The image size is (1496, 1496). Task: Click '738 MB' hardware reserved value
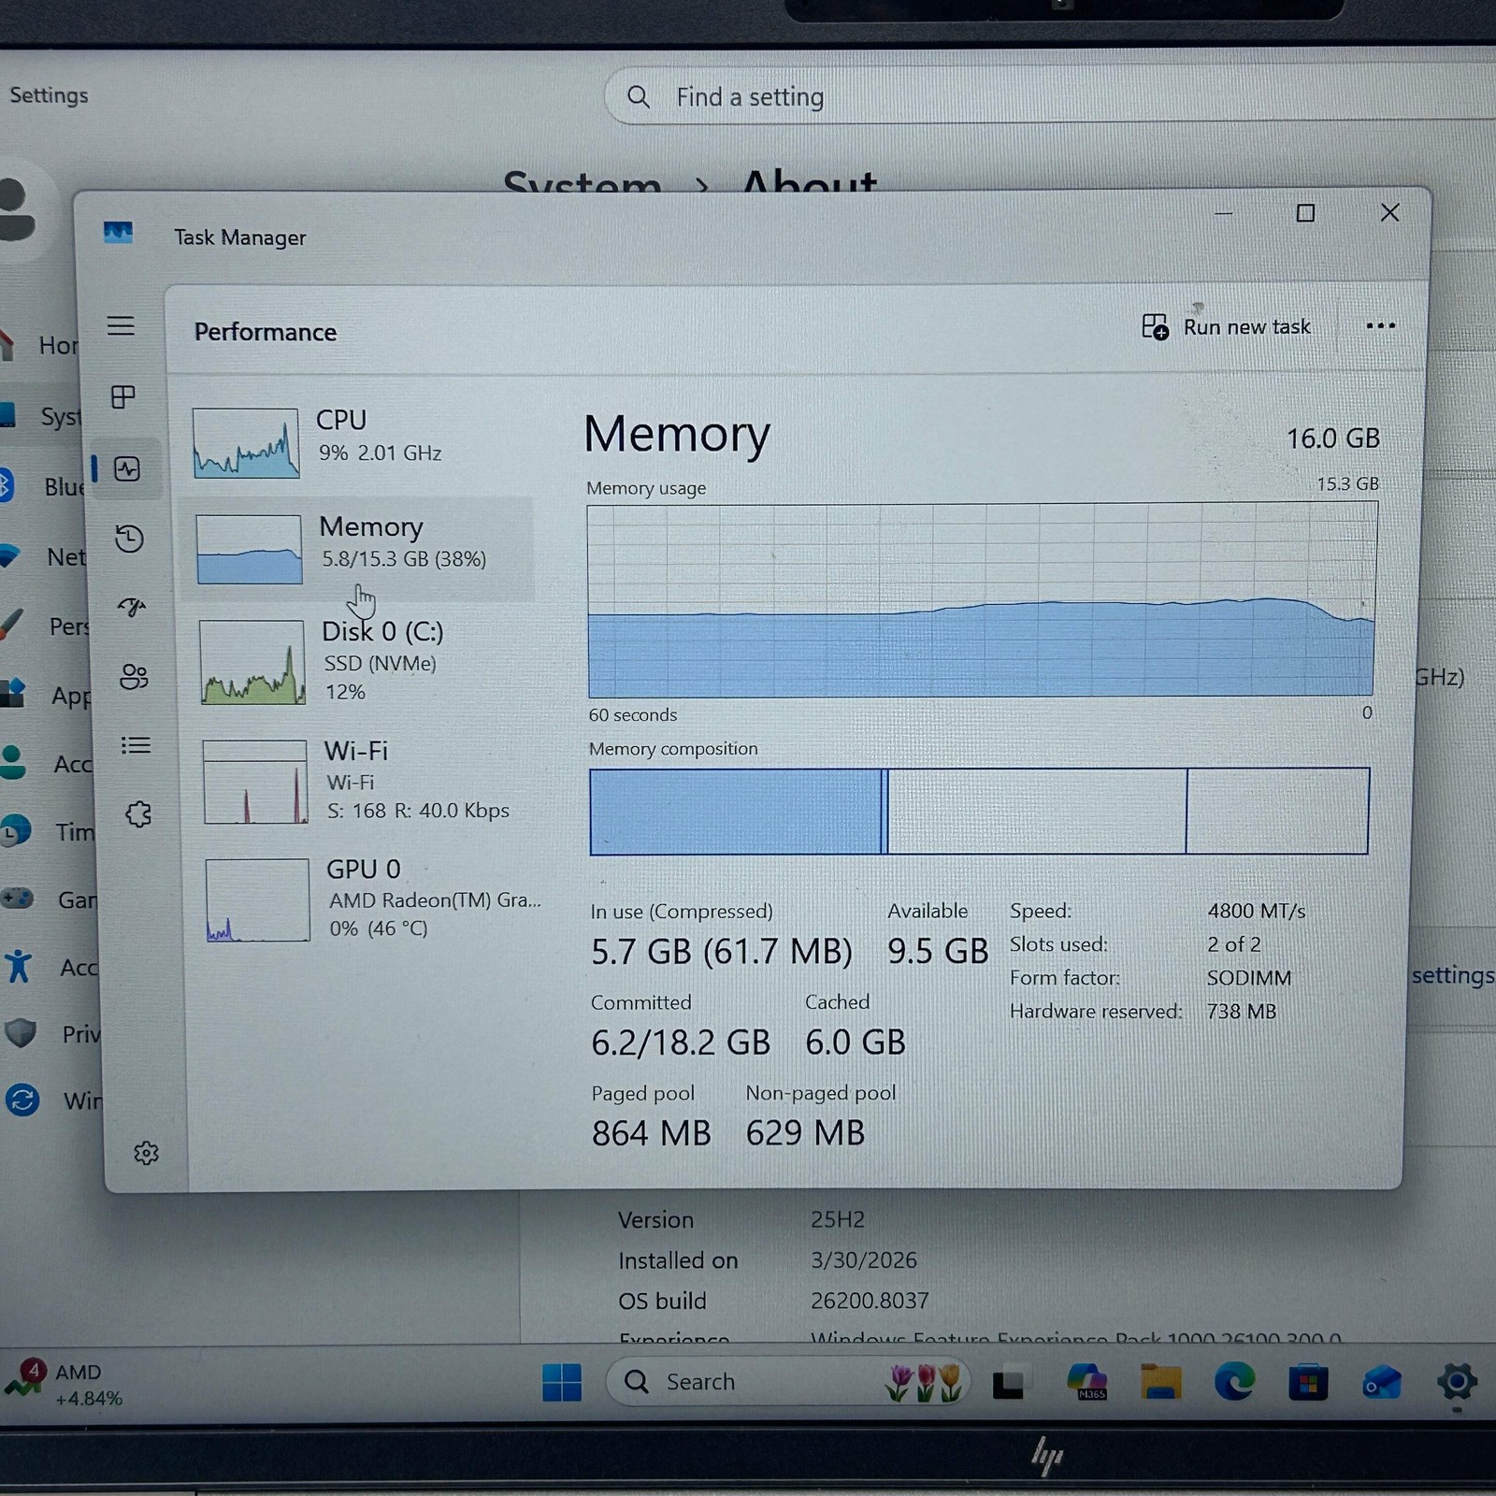[1241, 1012]
